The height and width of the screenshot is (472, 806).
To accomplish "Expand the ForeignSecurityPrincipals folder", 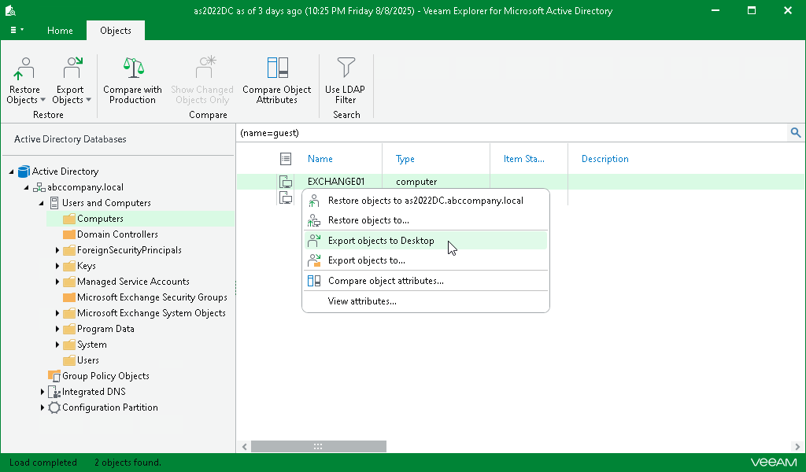I will click(57, 251).
